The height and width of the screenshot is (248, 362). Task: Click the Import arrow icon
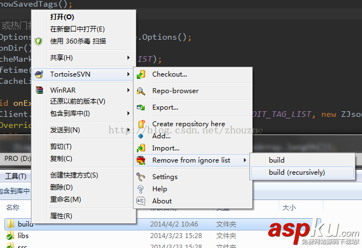[141, 148]
